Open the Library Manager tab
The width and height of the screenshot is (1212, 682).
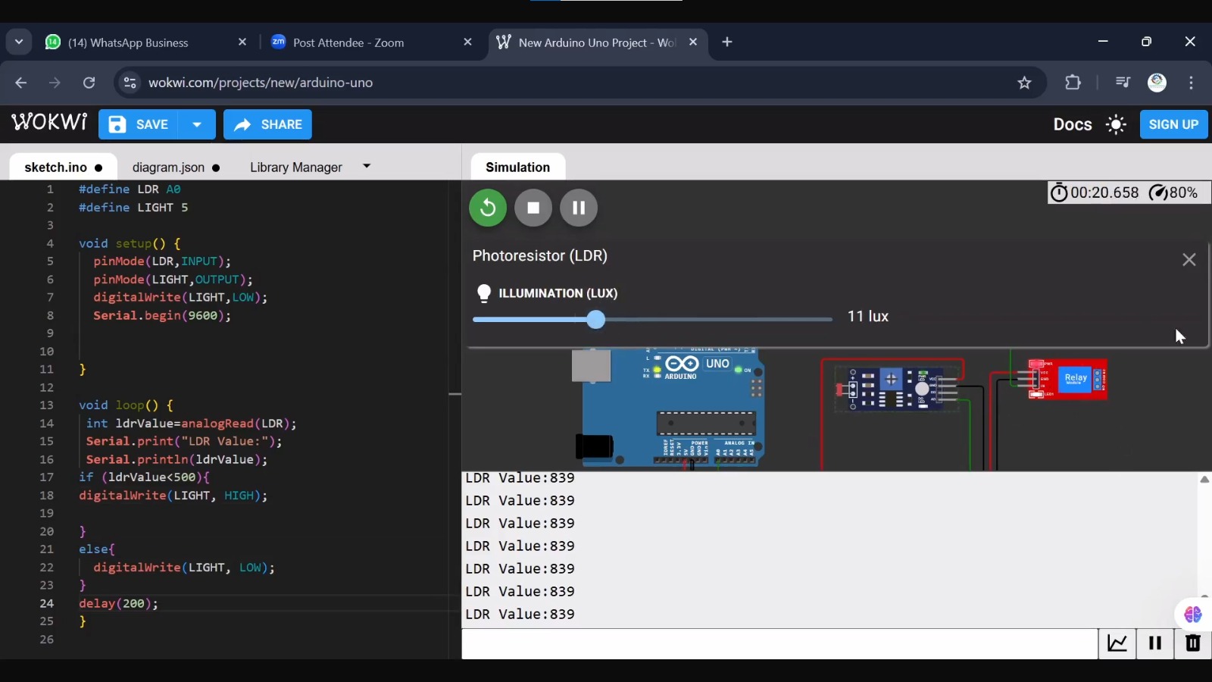coord(296,167)
